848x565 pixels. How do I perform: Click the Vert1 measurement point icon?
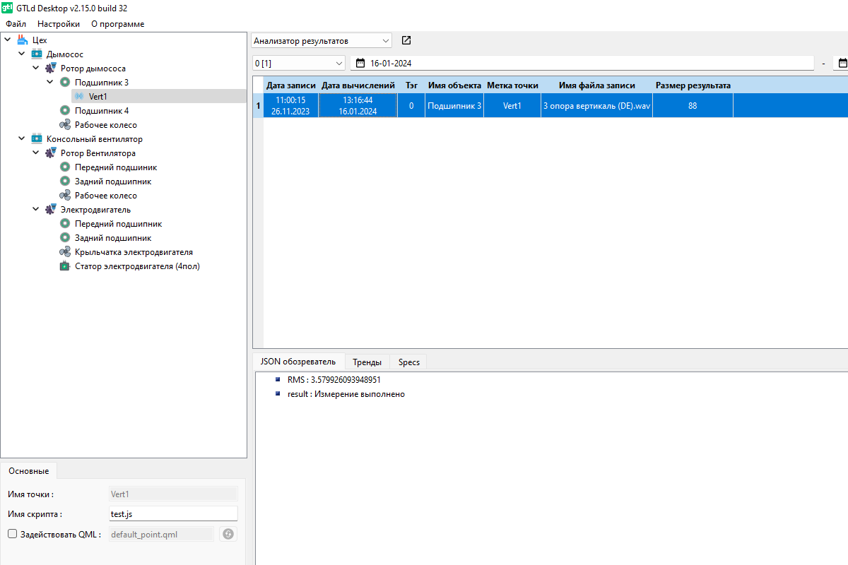pyautogui.click(x=79, y=97)
